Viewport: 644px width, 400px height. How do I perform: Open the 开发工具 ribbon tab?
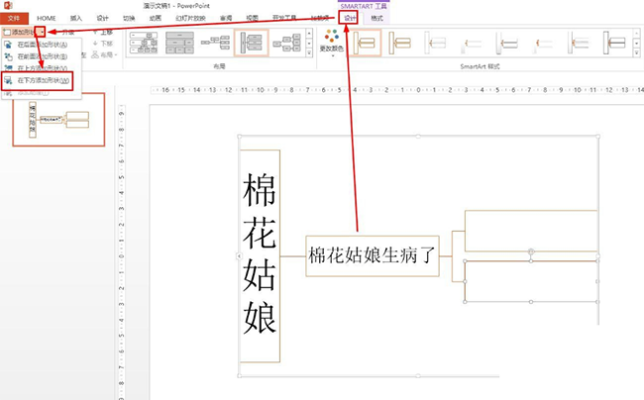click(x=283, y=19)
